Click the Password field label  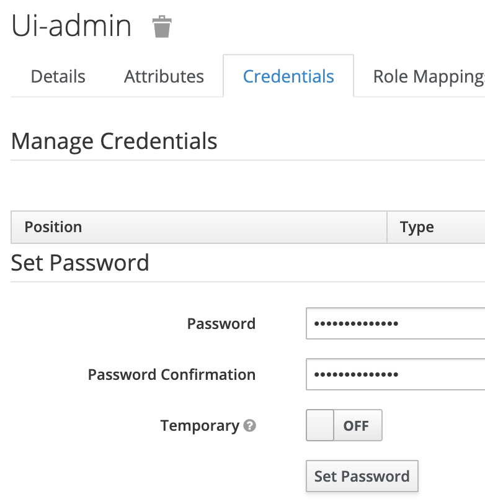pyautogui.click(x=221, y=323)
